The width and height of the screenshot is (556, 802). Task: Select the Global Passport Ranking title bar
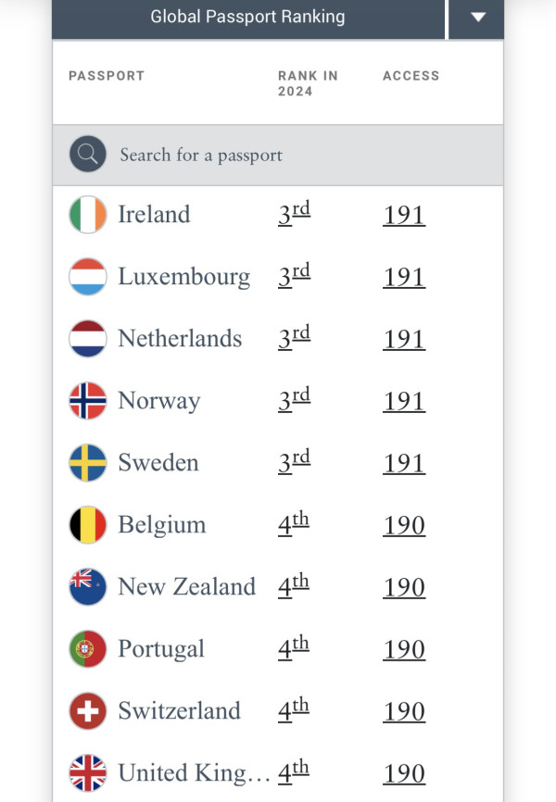(247, 17)
